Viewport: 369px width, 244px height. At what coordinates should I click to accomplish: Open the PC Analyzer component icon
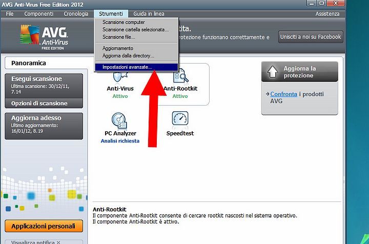click(x=119, y=120)
